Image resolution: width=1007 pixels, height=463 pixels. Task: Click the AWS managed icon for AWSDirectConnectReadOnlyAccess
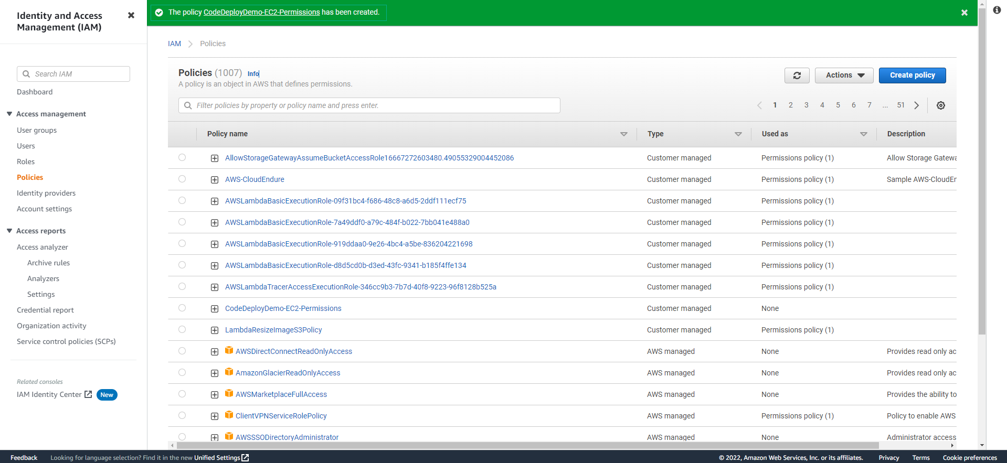229,350
